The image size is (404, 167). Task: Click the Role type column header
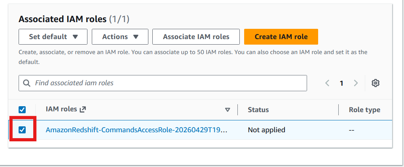click(x=364, y=110)
